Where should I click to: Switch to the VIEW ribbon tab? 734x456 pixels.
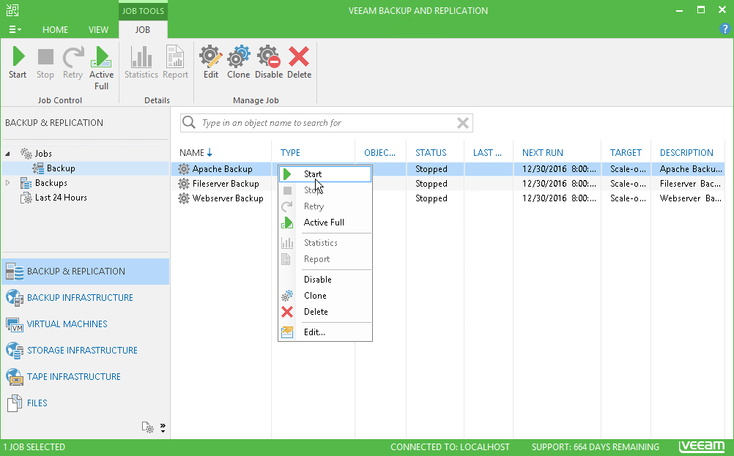[98, 29]
